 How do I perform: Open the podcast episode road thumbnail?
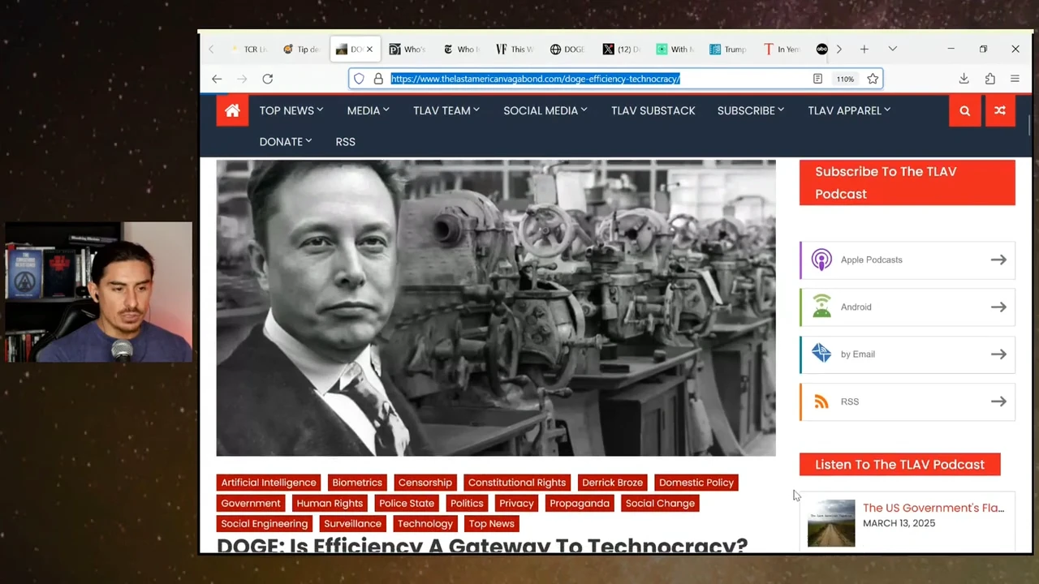coord(831,523)
